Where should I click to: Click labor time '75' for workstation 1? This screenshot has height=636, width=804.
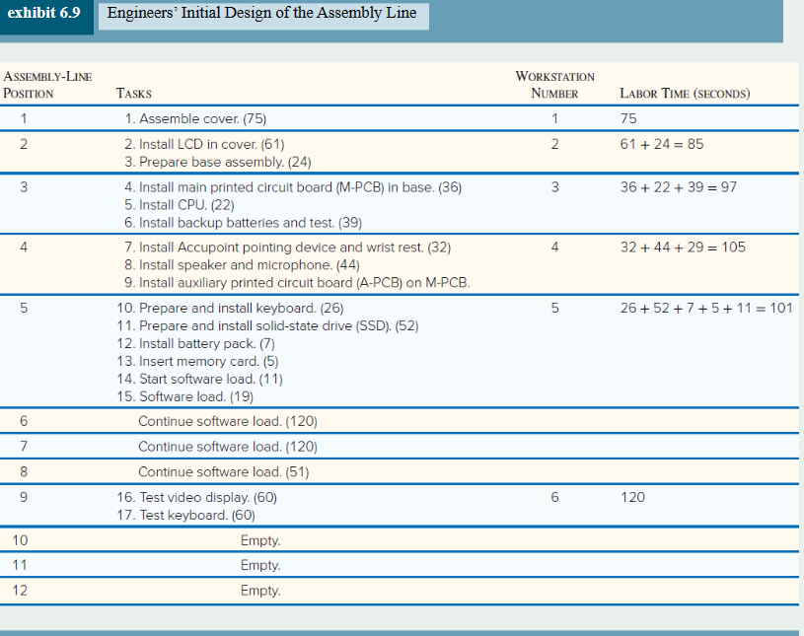pos(628,119)
